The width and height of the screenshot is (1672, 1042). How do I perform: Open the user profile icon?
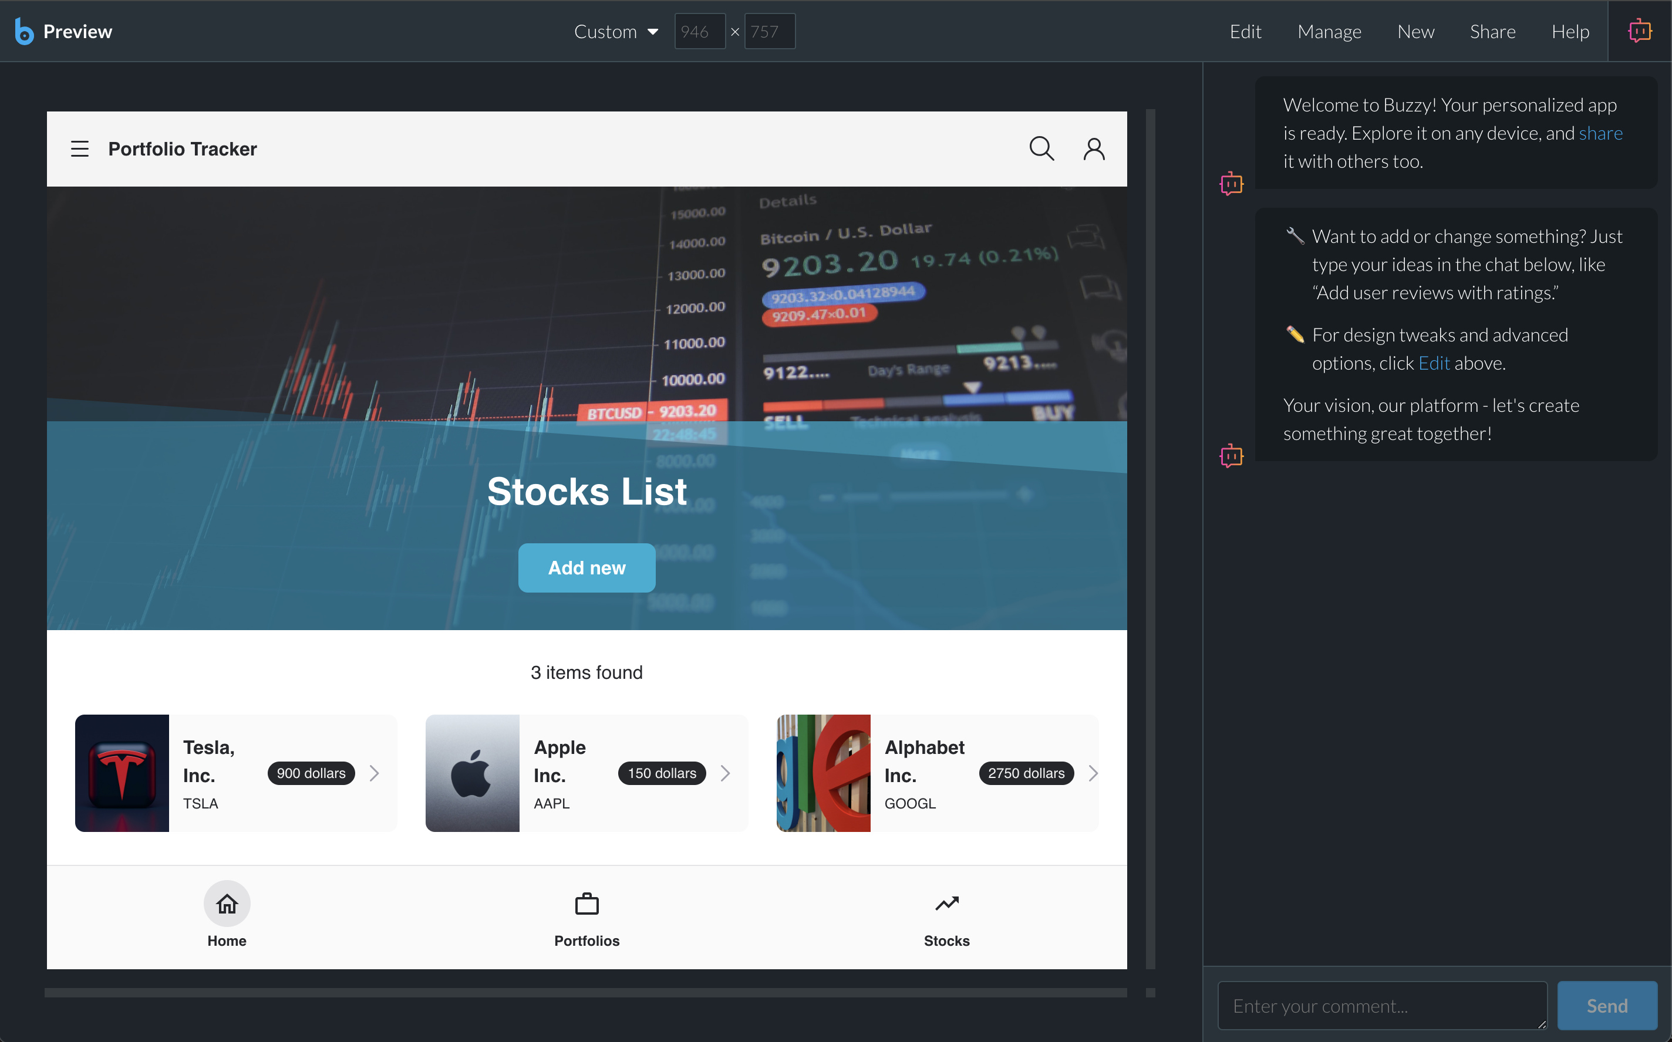click(1094, 149)
